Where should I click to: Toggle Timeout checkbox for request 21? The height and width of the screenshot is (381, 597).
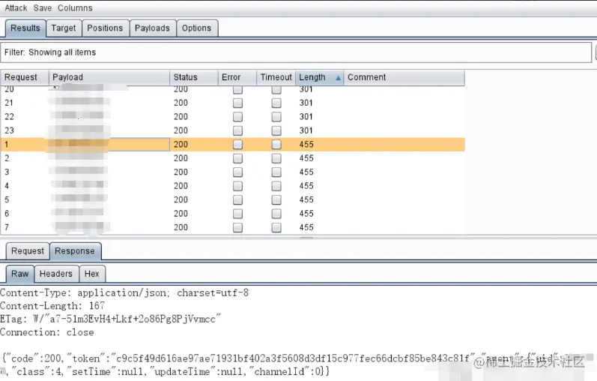[276, 103]
